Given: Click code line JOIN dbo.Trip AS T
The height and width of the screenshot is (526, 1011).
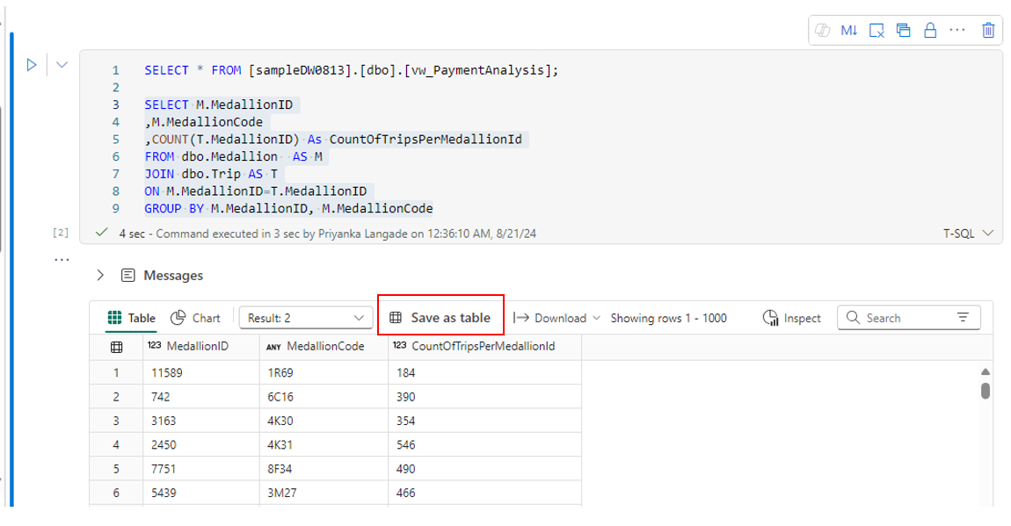Looking at the screenshot, I should [x=211, y=174].
